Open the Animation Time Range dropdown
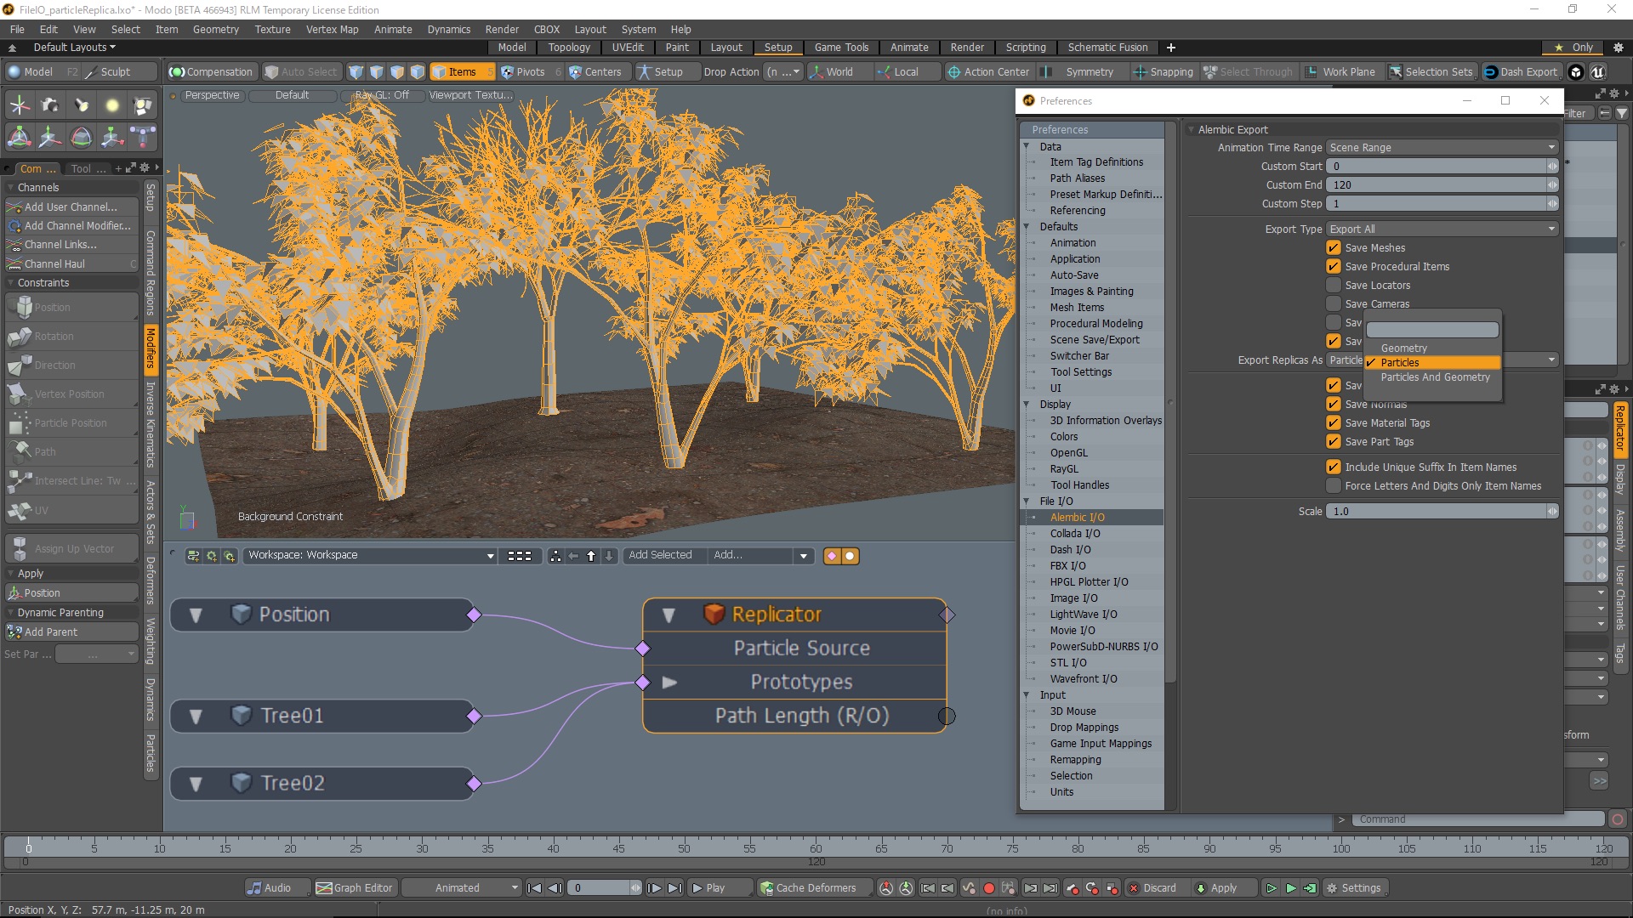Screen dimensions: 1633x918 pyautogui.click(x=1441, y=147)
